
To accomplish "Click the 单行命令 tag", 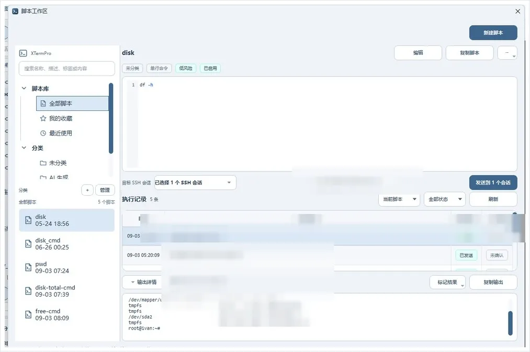I will [x=159, y=68].
